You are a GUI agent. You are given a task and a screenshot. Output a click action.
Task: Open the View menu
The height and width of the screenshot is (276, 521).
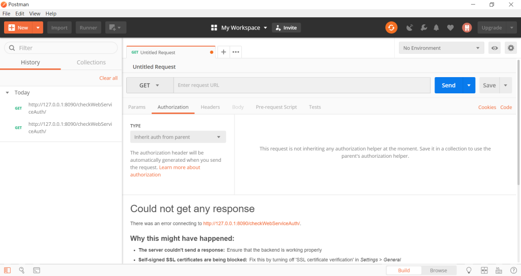coord(35,14)
